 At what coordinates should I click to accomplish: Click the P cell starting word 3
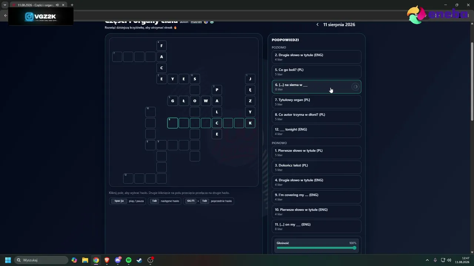[217, 90]
